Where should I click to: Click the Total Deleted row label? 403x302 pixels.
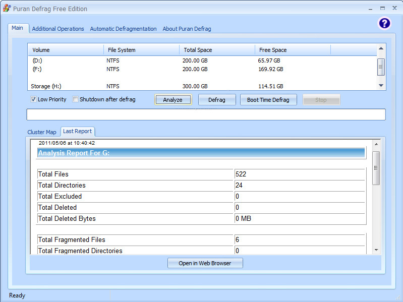(x=57, y=207)
